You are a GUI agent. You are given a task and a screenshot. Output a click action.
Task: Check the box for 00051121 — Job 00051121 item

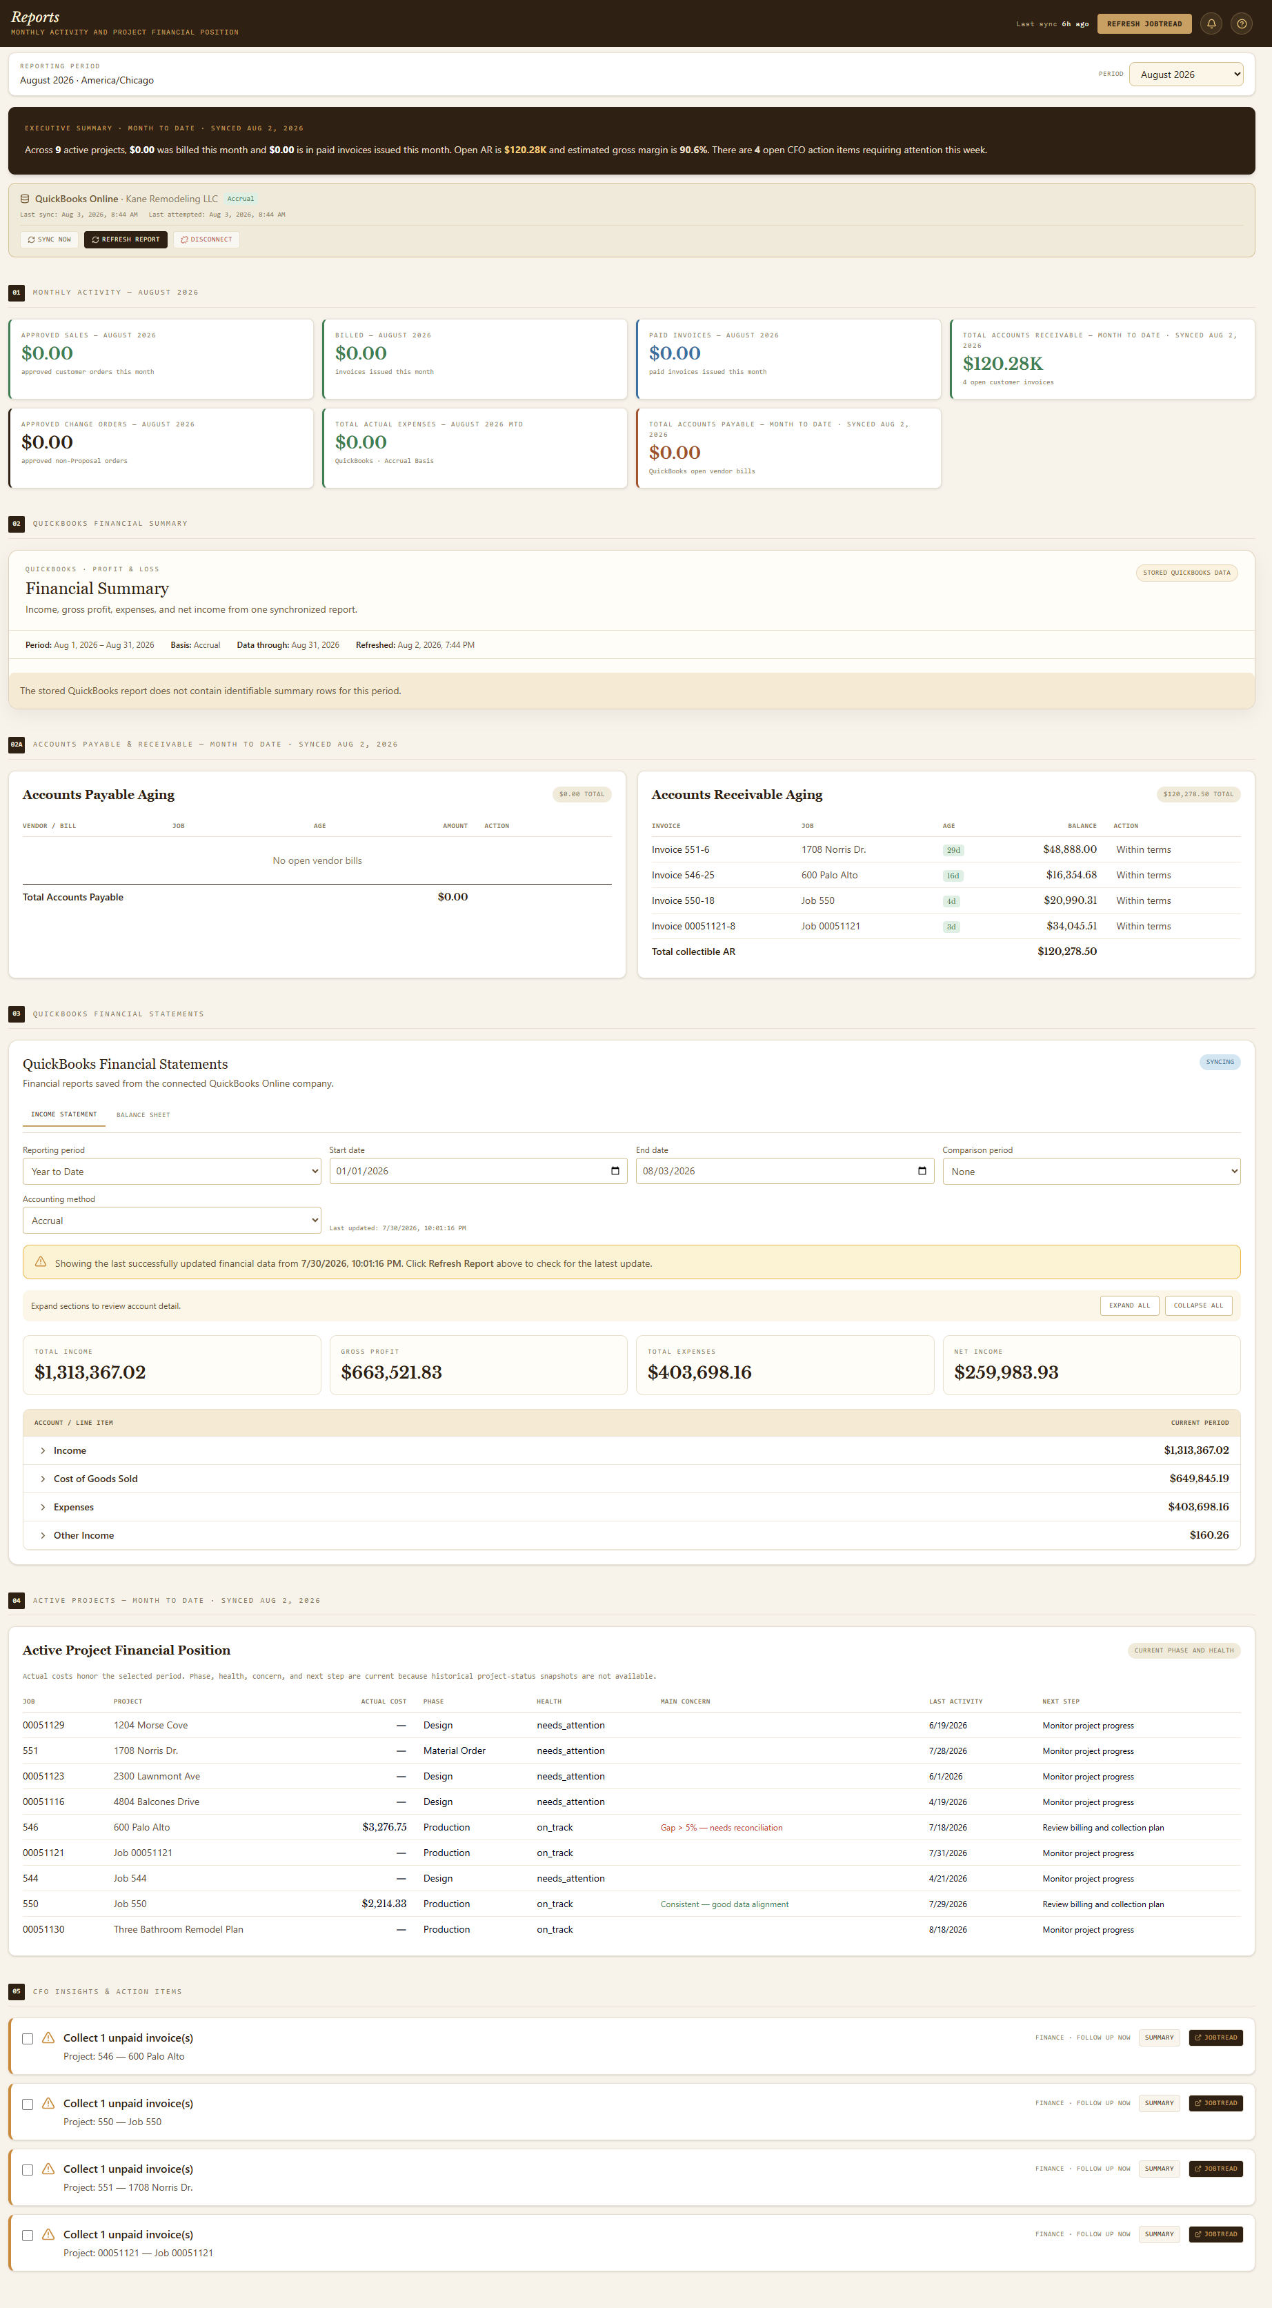(x=28, y=2235)
